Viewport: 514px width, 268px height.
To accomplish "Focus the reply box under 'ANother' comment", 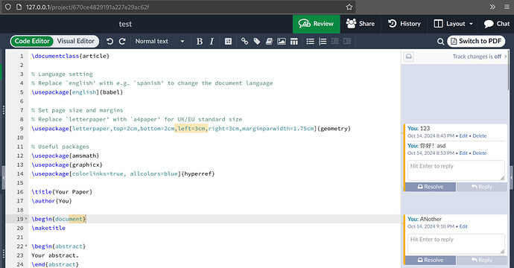I will [456, 243].
